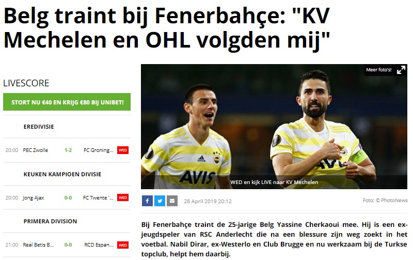Image resolution: width=413 pixels, height=260 pixels.
Task: Click the Unibet green promo button
Action: tap(67, 102)
